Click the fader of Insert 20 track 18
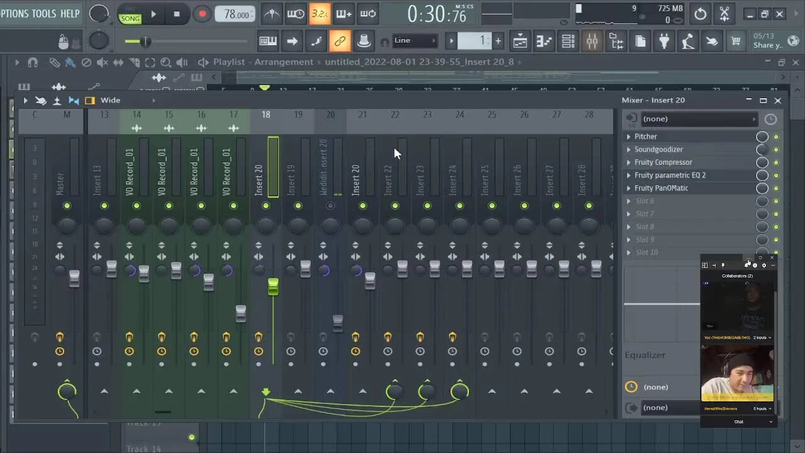The height and width of the screenshot is (453, 805). pyautogui.click(x=273, y=287)
